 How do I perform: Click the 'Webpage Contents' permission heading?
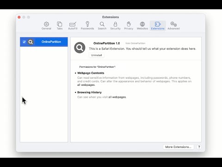(x=91, y=73)
